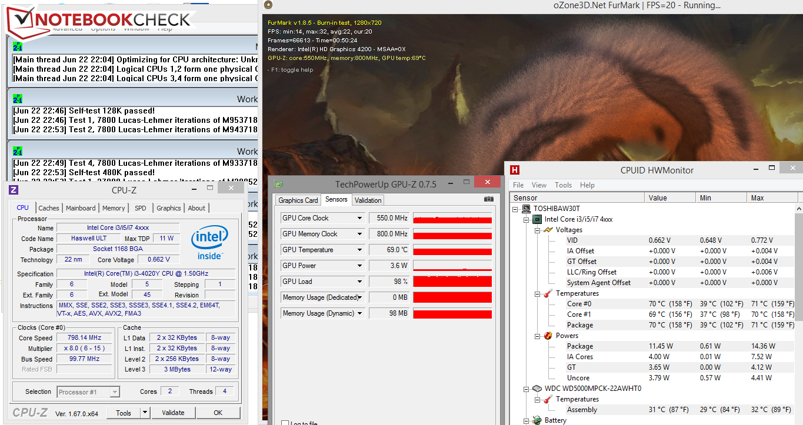
Task: Open the File menu in HWMonitor
Action: click(x=518, y=185)
